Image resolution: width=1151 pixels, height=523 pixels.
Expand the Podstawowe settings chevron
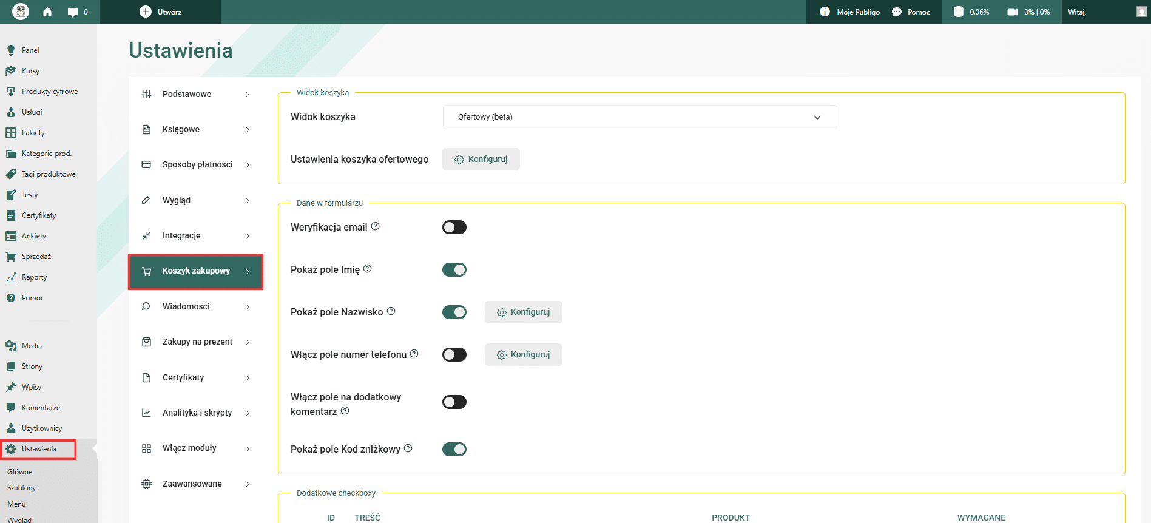click(x=248, y=95)
